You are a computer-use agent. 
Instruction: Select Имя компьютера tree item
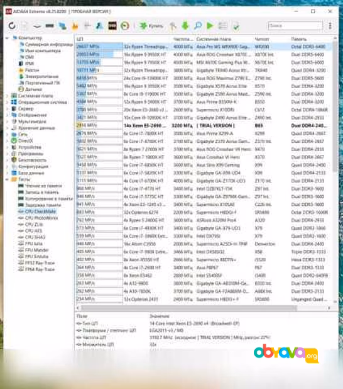pyautogui.click(x=43, y=51)
